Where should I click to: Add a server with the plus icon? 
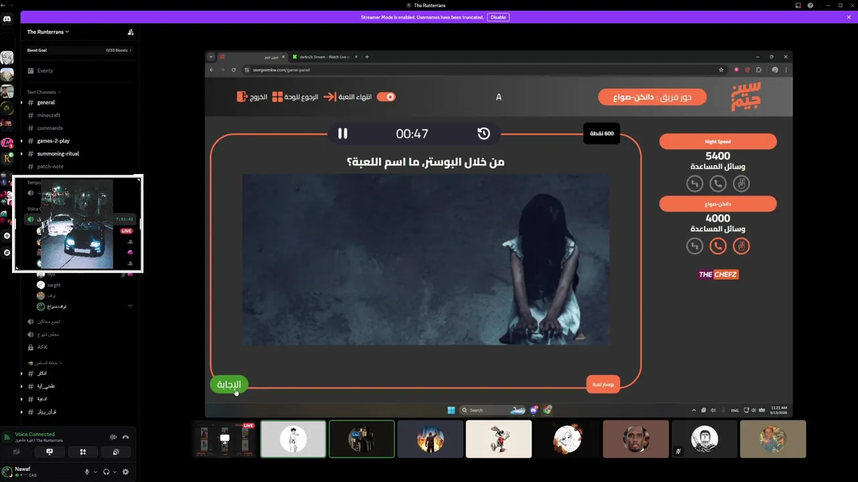click(x=7, y=236)
